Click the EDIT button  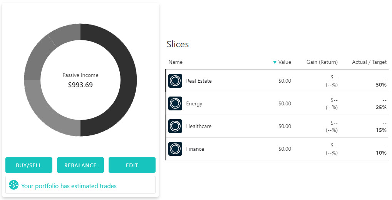tap(132, 165)
